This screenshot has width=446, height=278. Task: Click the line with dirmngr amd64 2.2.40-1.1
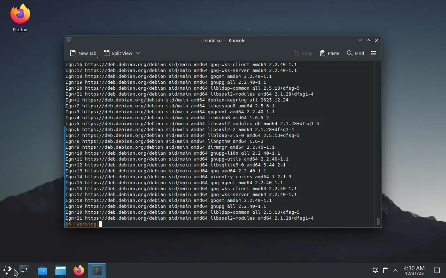(170, 147)
